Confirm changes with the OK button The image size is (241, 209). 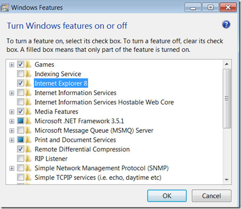tap(167, 196)
